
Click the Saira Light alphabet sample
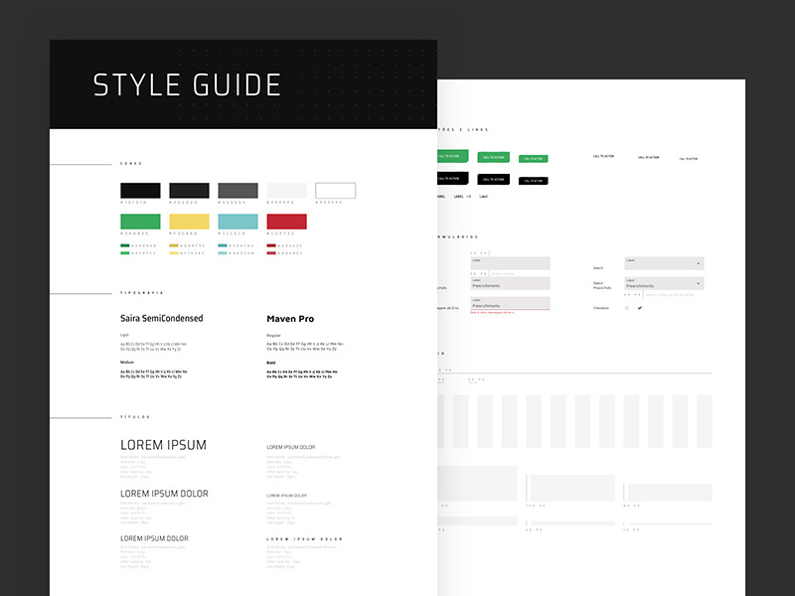click(153, 347)
